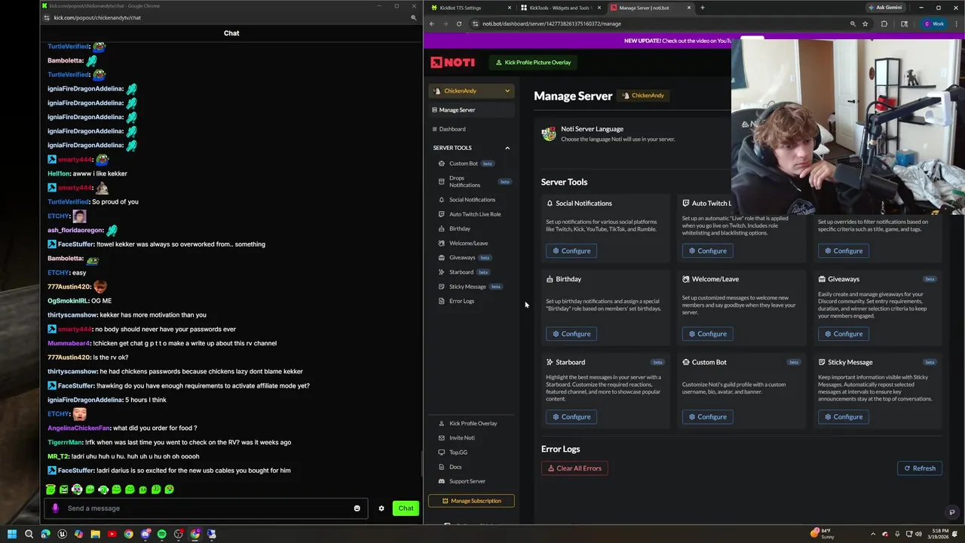Reload the noti.bot page

[x=458, y=23]
